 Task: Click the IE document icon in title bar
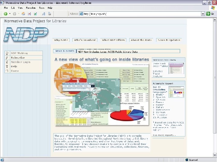(x=2, y=3)
